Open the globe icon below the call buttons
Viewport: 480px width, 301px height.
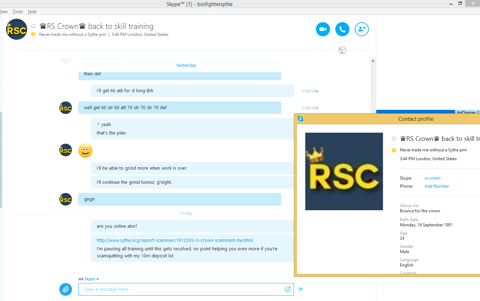(x=342, y=50)
